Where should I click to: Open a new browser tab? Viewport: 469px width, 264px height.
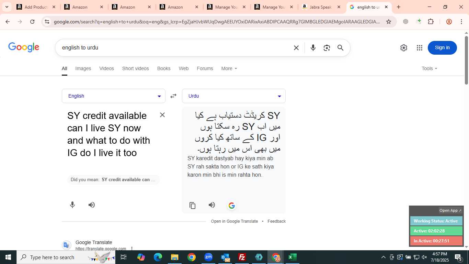pos(399,7)
